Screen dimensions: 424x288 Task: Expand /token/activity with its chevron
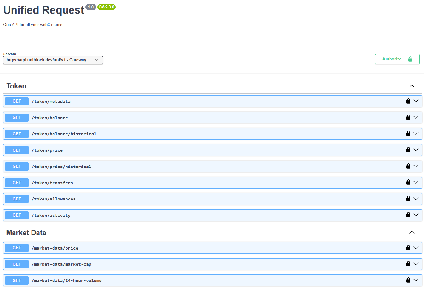pyautogui.click(x=416, y=215)
